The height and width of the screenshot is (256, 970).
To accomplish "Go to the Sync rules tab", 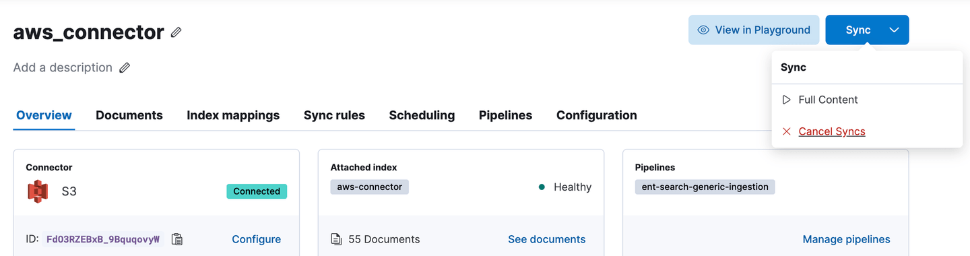I will pyautogui.click(x=334, y=115).
